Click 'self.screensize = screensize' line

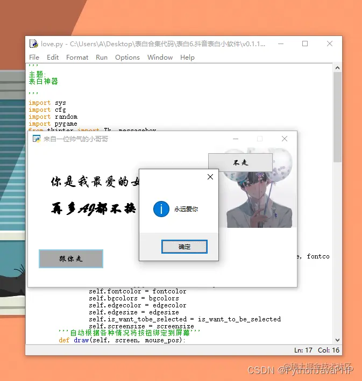coord(141,326)
